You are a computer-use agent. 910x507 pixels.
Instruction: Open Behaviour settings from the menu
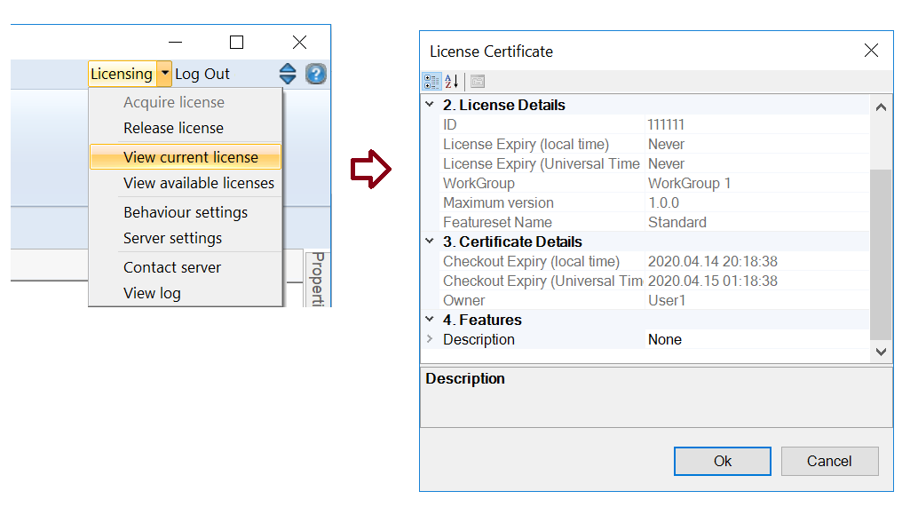coord(185,212)
